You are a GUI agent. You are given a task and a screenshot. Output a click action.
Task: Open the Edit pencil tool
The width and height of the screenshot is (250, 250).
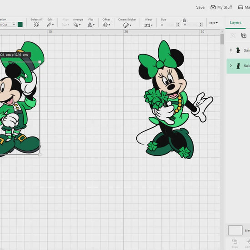tap(49, 25)
